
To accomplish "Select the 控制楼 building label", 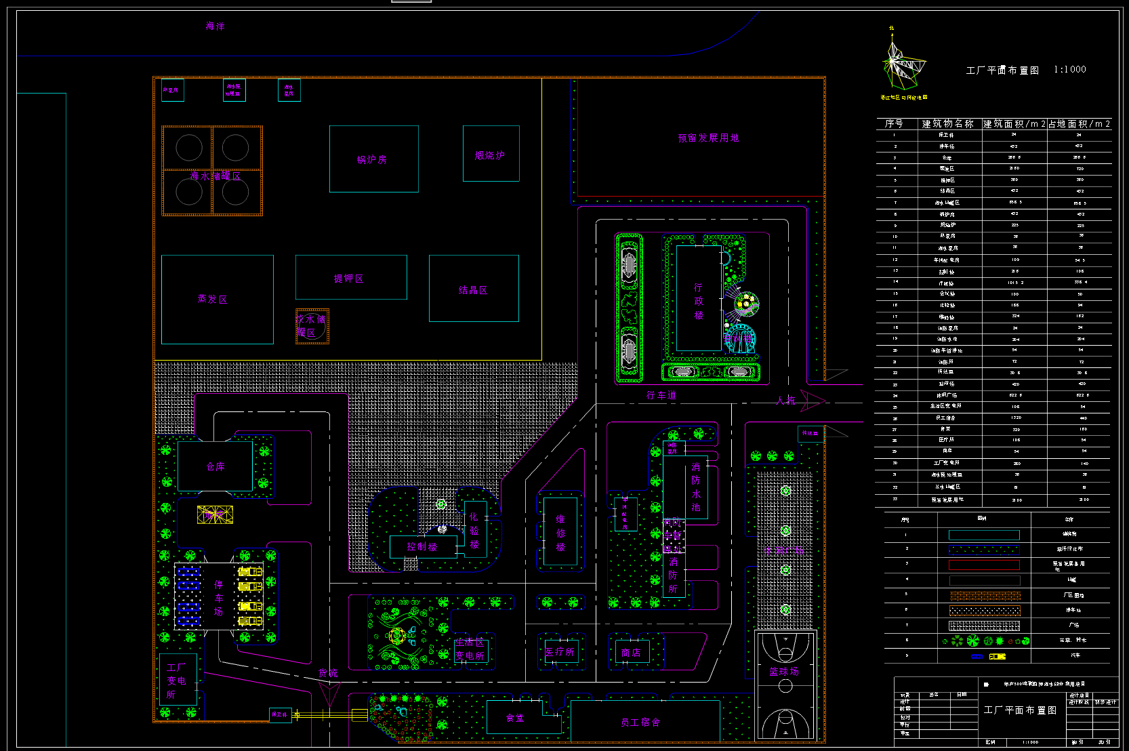I will coord(422,547).
